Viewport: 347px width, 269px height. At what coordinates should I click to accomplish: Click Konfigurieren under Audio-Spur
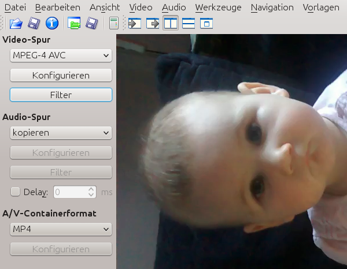[61, 152]
